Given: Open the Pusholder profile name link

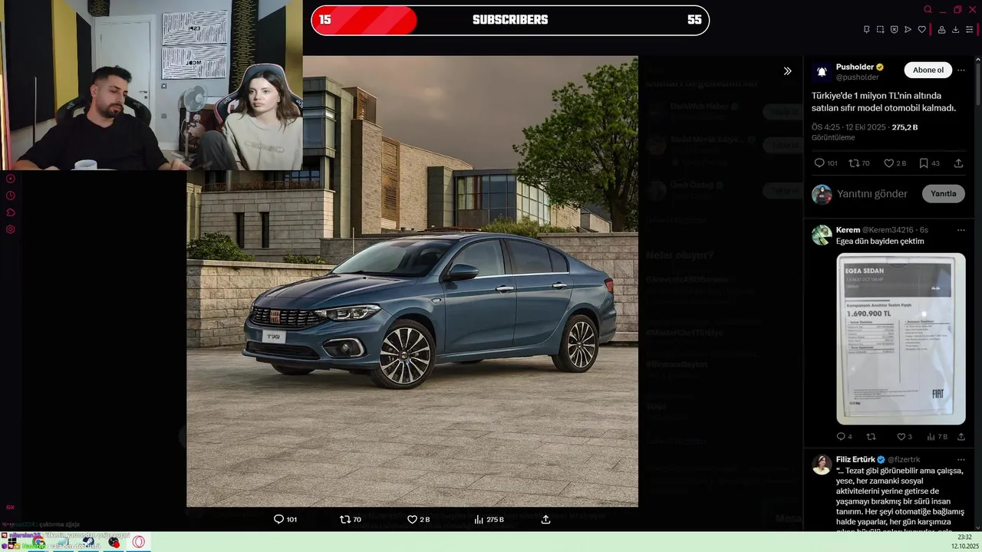Looking at the screenshot, I should click(x=855, y=67).
